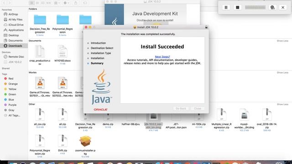The height and width of the screenshot is (164, 292).
Task: Filter by the Green tag
Action: [12, 94]
